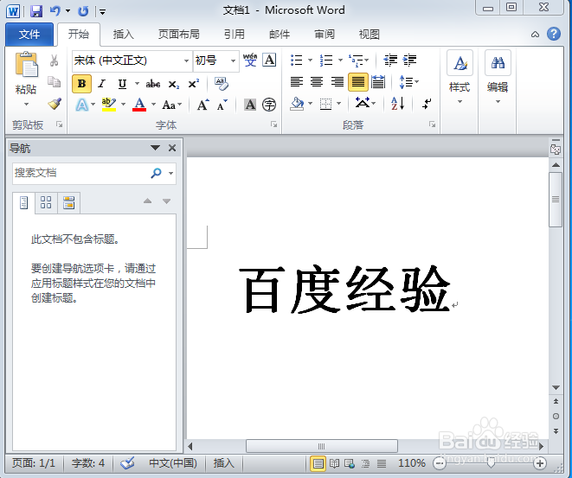Click zoom level 110% button

point(412,463)
